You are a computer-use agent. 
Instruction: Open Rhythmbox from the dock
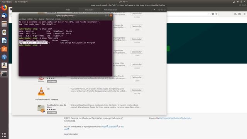4,32
